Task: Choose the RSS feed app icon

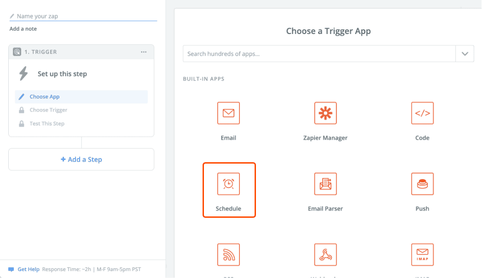Action: (x=228, y=255)
